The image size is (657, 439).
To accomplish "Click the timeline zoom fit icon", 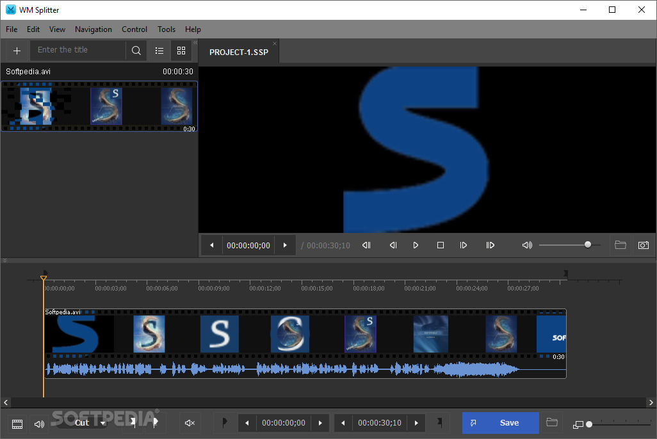I will 578,425.
